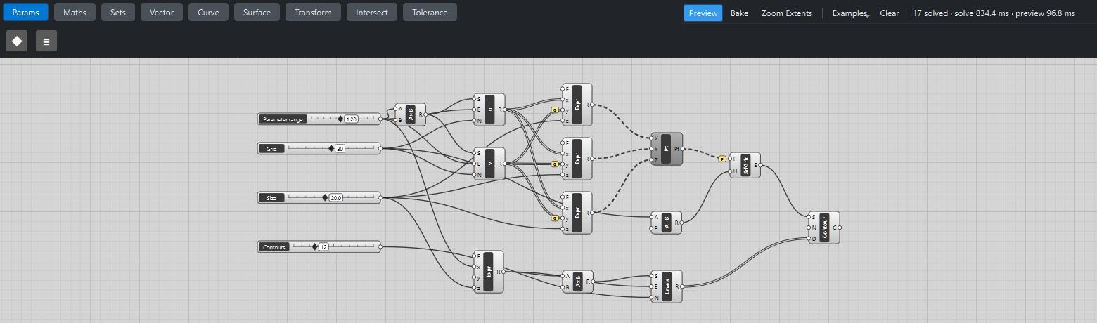Select the Levels range component
Image resolution: width=1097 pixels, height=323 pixels.
coord(667,286)
